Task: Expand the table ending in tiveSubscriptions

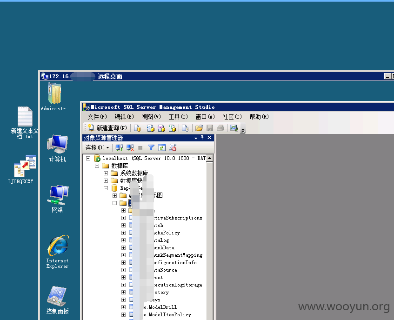Action: (x=123, y=218)
